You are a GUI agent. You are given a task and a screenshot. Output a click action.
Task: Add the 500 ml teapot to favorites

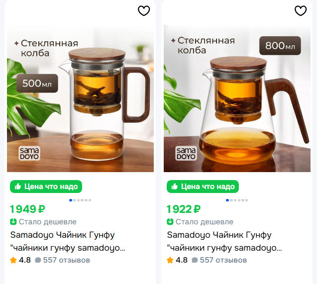pos(144,11)
